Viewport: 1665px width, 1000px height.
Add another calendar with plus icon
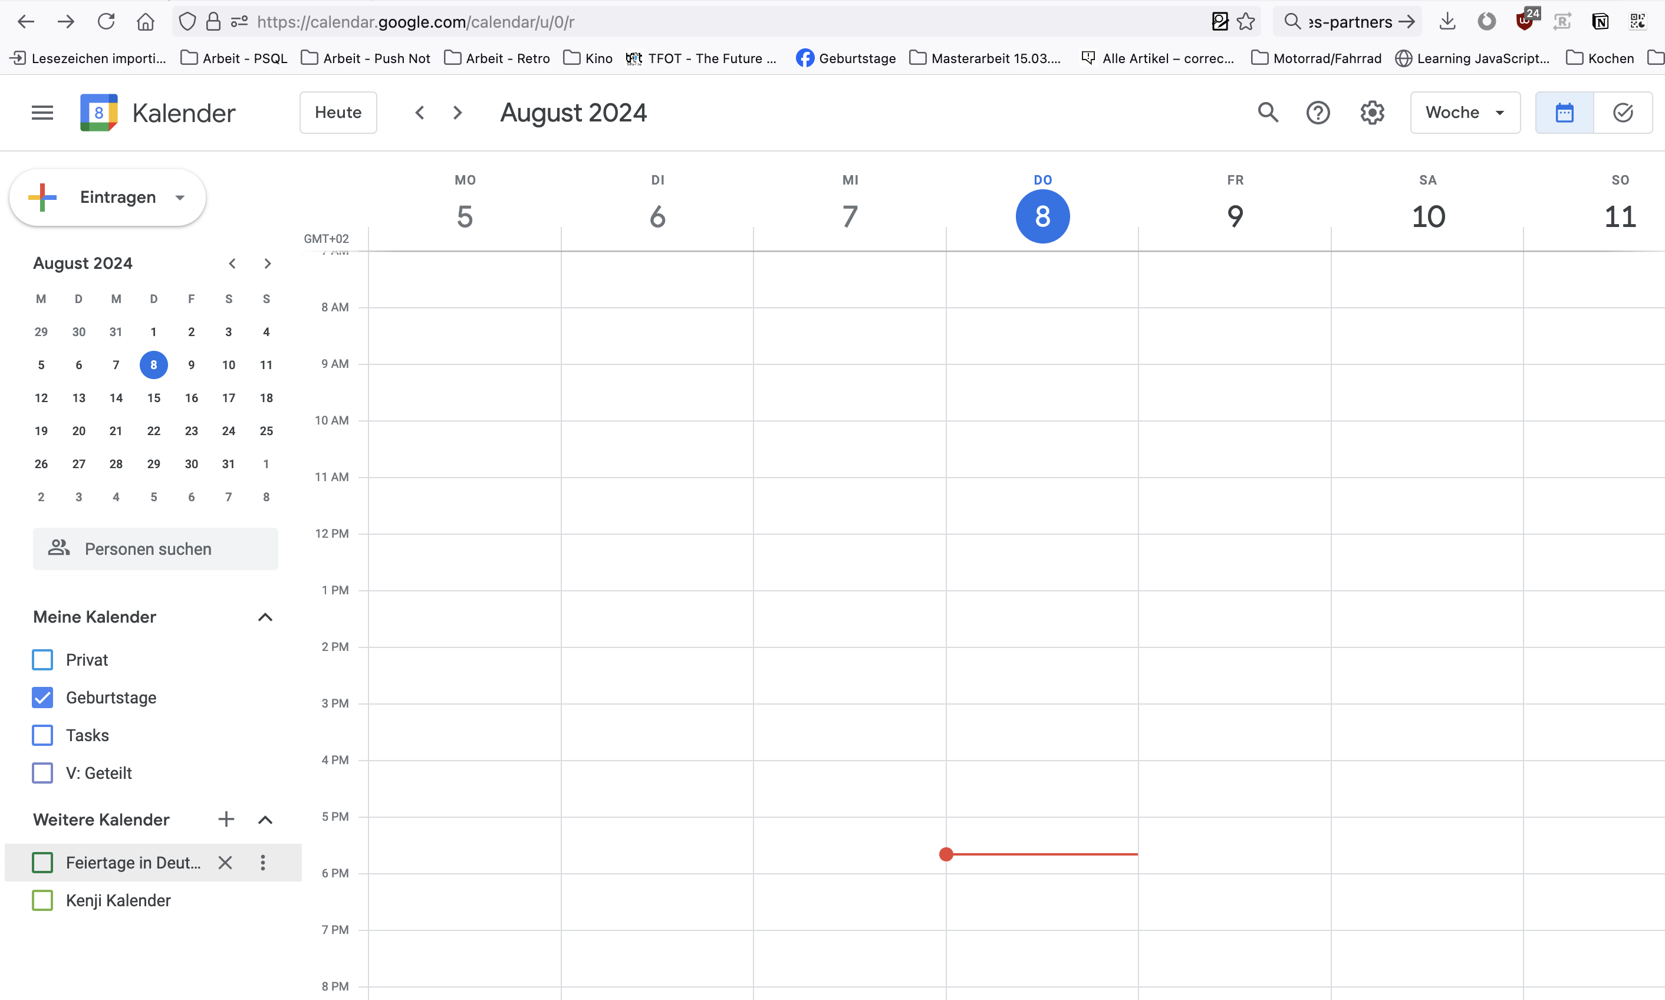226,820
